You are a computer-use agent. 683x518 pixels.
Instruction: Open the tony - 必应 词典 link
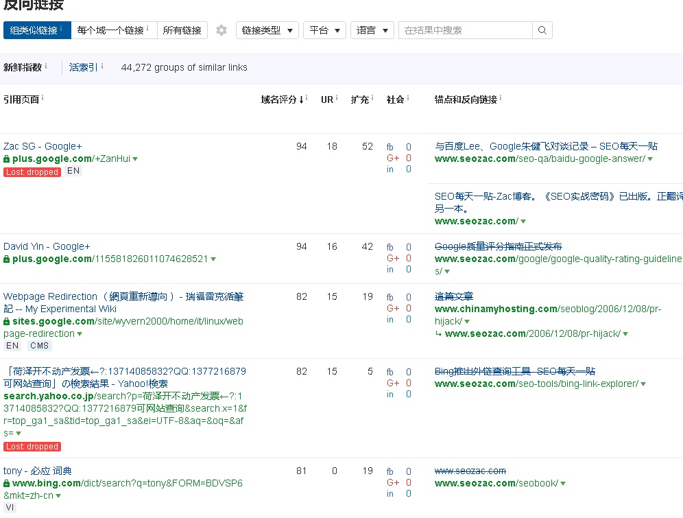click(38, 471)
